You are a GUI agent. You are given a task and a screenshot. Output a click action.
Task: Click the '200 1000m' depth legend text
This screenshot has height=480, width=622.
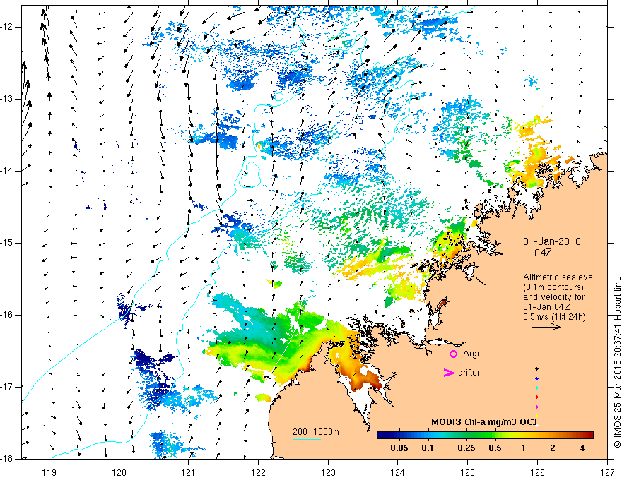pyautogui.click(x=316, y=432)
